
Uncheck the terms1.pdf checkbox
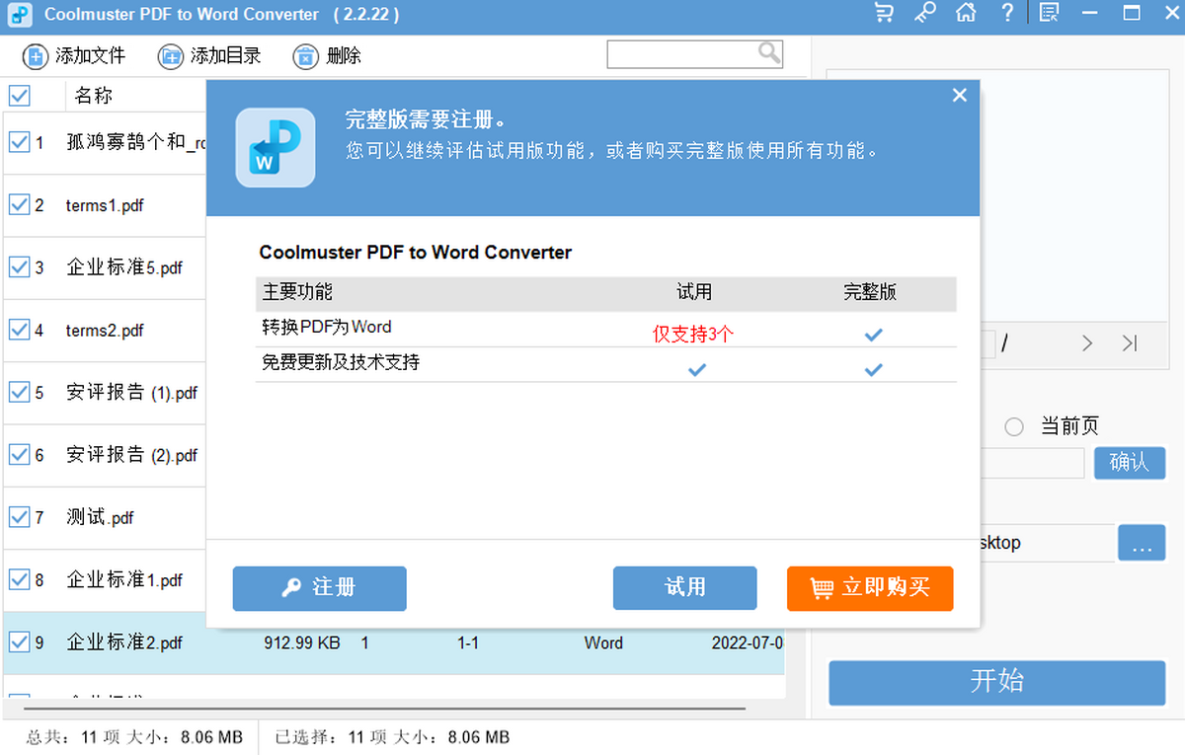pos(19,204)
